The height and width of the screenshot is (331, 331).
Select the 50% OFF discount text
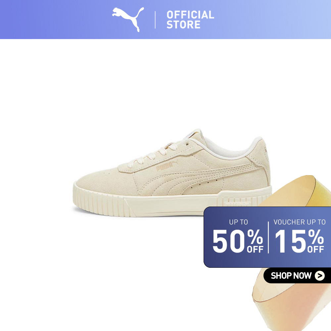tap(238, 241)
